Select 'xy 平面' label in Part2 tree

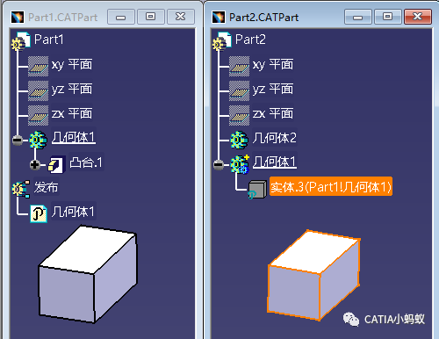pyautogui.click(x=273, y=64)
